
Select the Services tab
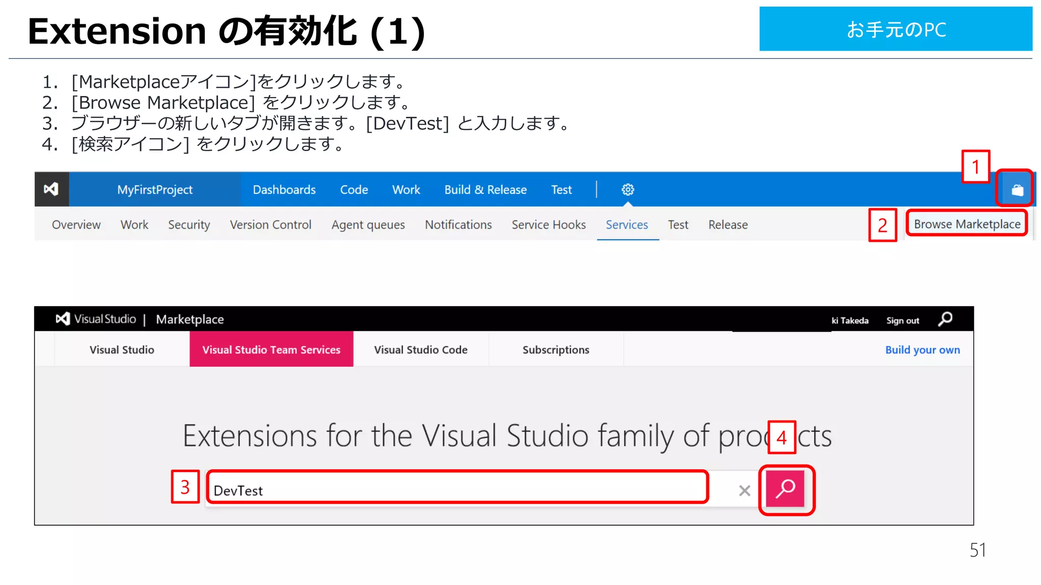627,224
